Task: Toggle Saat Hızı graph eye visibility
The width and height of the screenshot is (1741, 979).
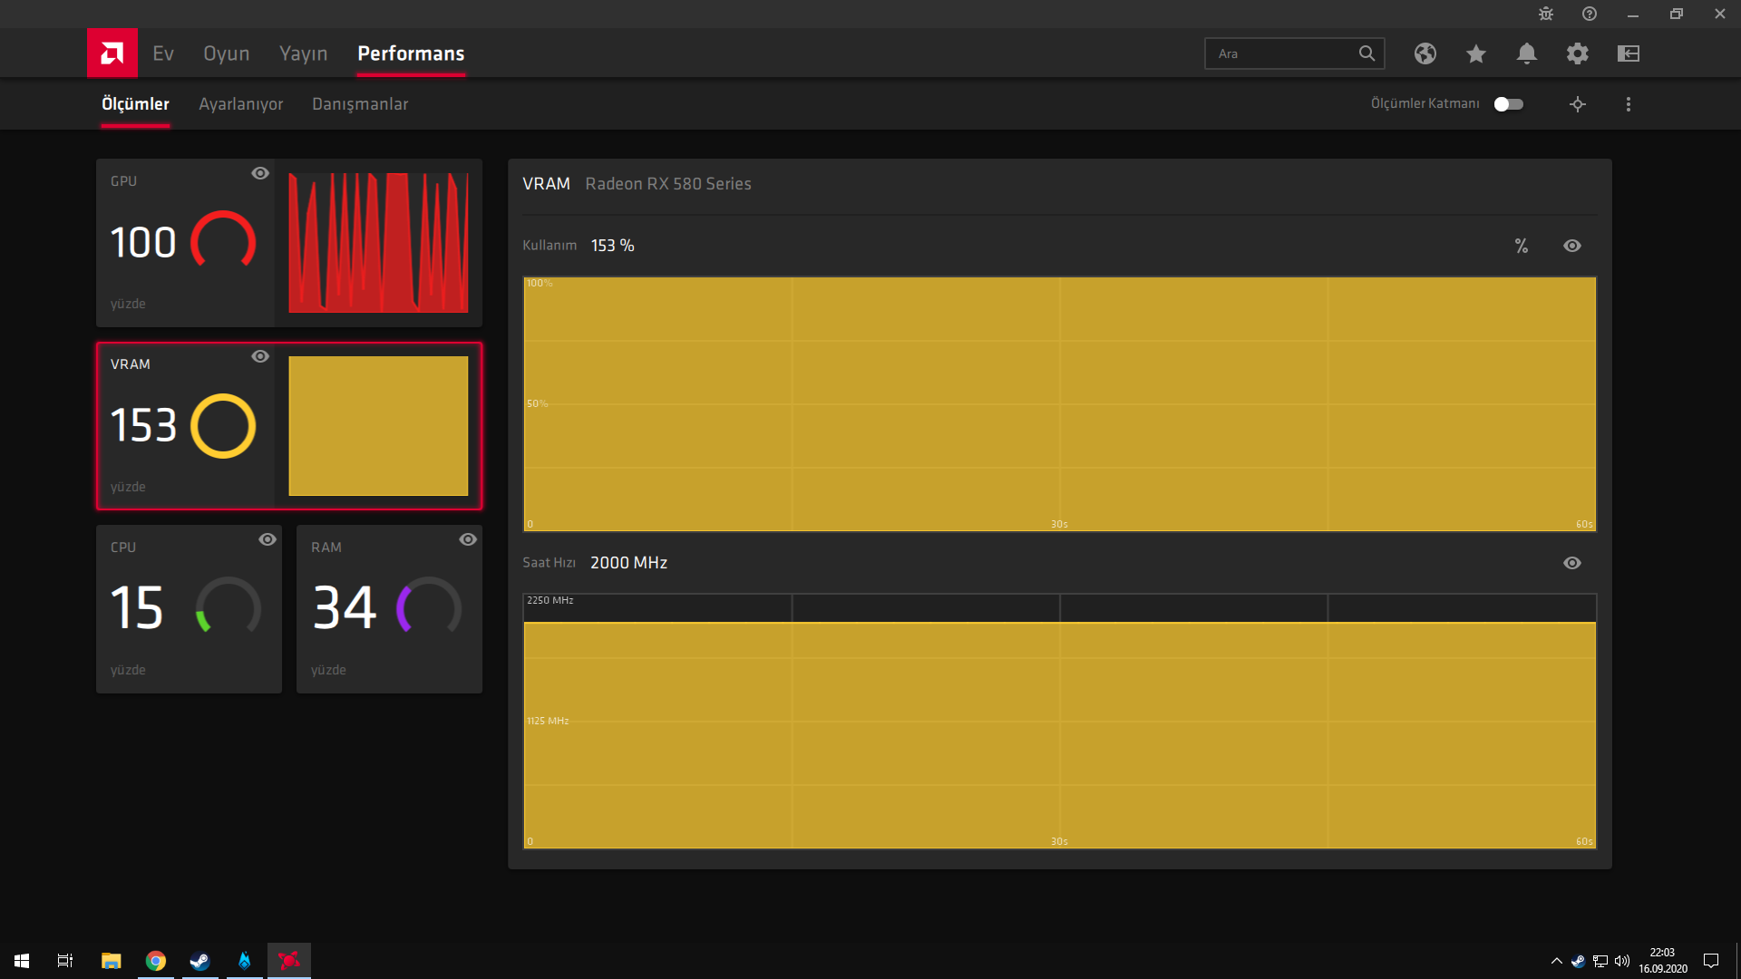Action: [1572, 563]
